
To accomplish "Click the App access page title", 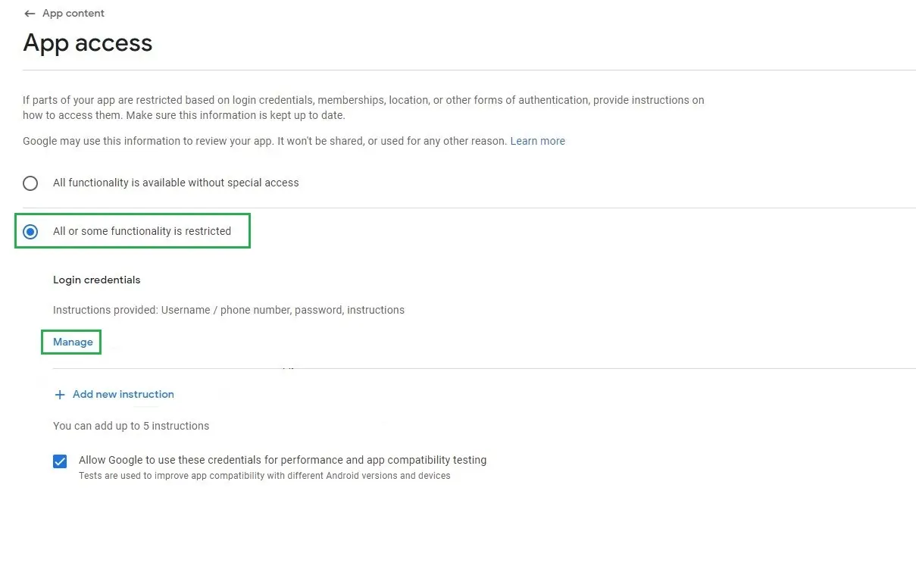I will point(88,42).
